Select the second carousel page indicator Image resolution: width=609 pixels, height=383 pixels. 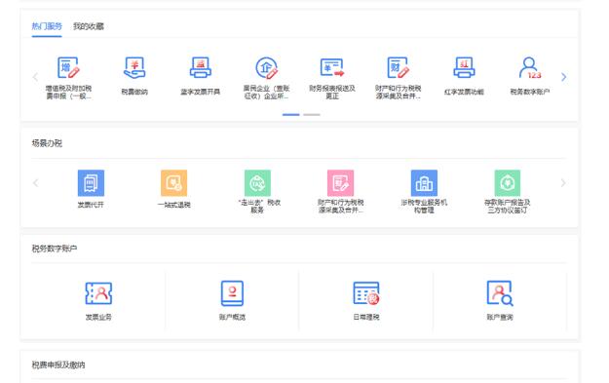pos(312,115)
